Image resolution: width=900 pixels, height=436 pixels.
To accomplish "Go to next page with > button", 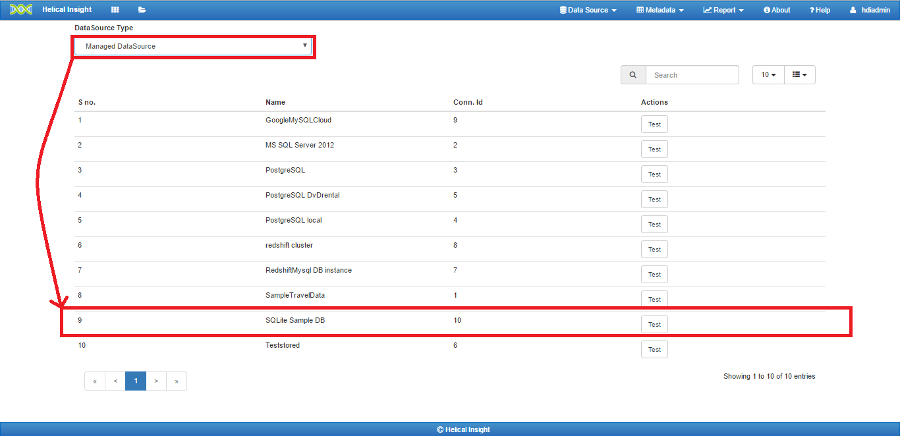I will coord(156,381).
